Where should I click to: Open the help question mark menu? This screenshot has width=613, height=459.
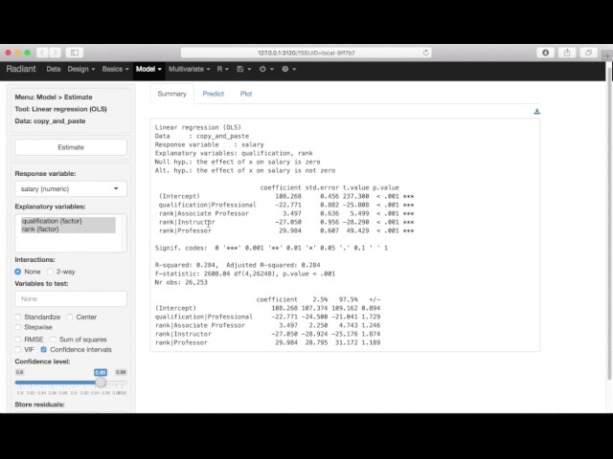(x=289, y=69)
